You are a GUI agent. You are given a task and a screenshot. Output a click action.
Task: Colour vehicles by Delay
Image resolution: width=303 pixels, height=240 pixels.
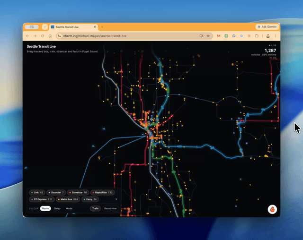tap(57, 208)
